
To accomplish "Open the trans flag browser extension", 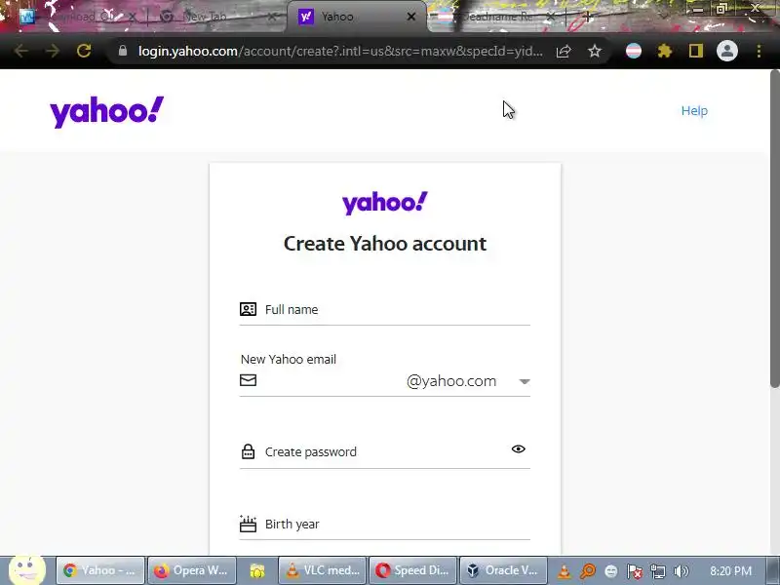I will (x=633, y=51).
